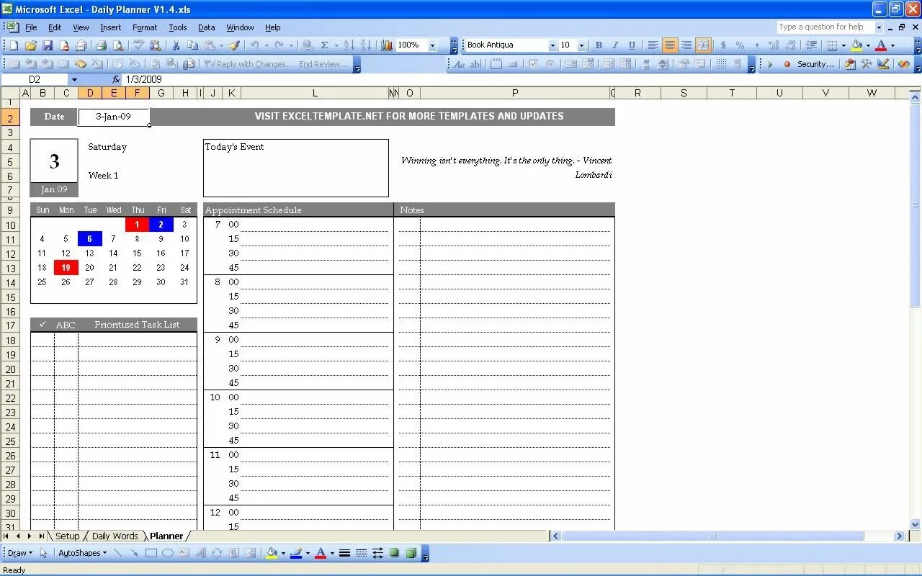Toggle Merge and Center

click(x=703, y=45)
